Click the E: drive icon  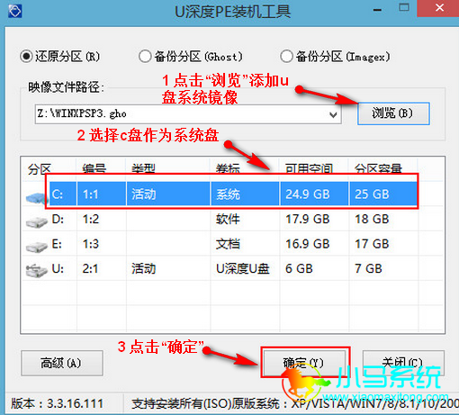click(x=37, y=247)
